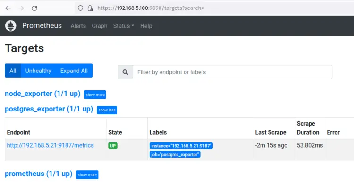Click the shield icon in address bar
The width and height of the screenshot is (354, 190).
(80, 8)
